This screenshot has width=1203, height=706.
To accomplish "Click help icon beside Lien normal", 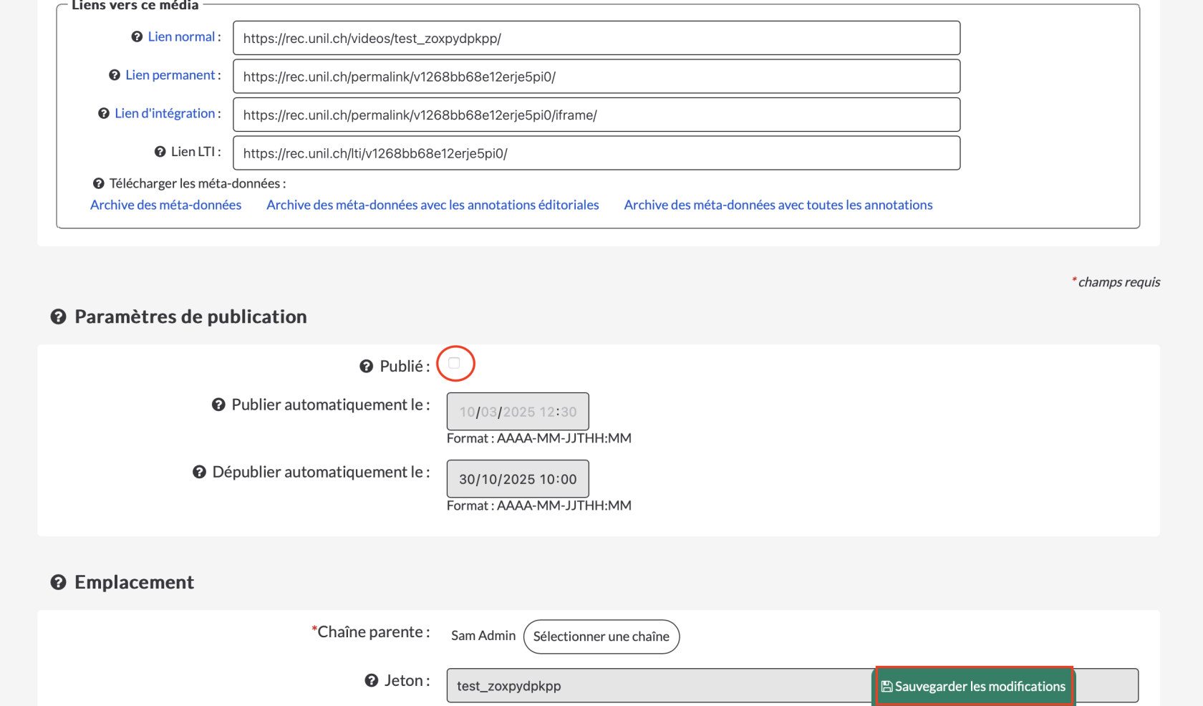I will click(137, 37).
